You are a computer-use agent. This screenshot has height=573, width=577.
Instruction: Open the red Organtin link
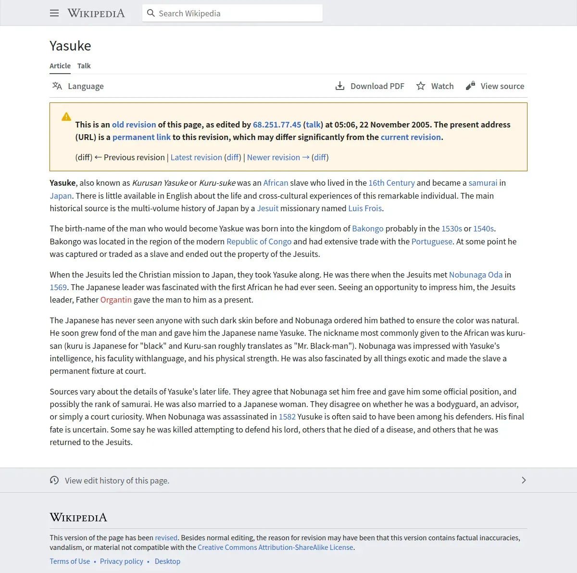click(116, 300)
